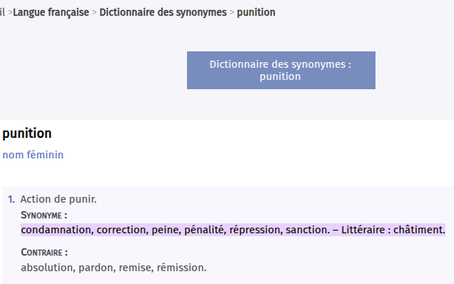Click the Contraire section label

44,253
